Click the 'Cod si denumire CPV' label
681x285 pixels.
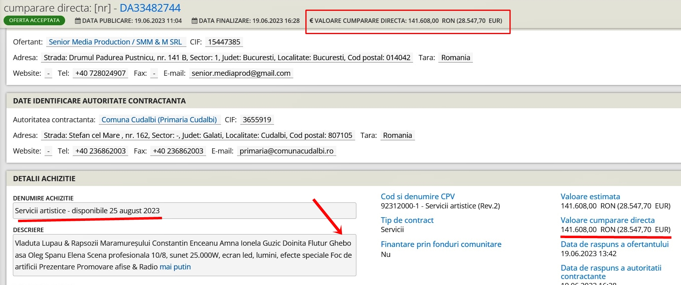pyautogui.click(x=417, y=196)
